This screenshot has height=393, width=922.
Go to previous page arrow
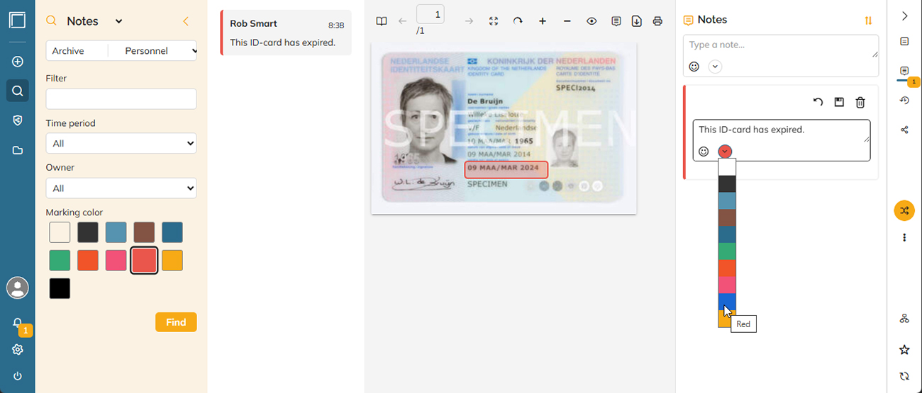click(x=403, y=21)
